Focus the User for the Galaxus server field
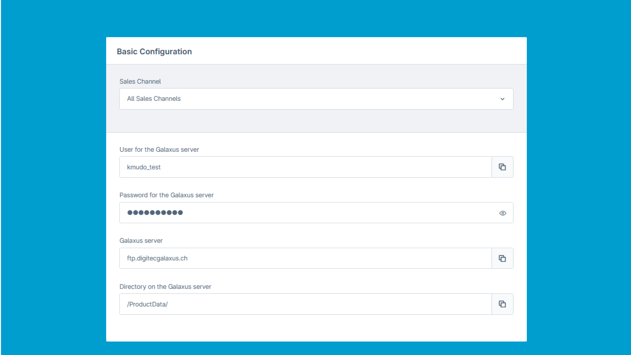 tap(305, 167)
